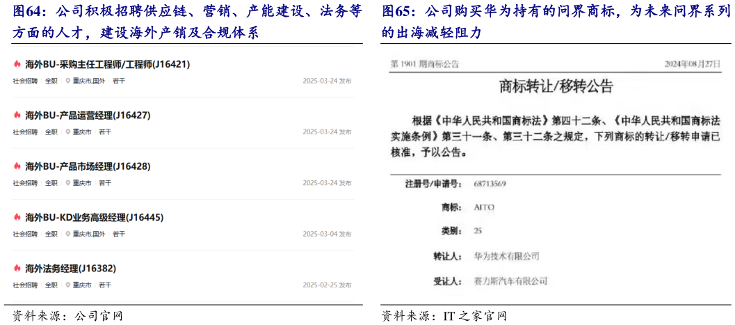Click source note 资料来源：IT之家官网
The image size is (735, 325).
pyautogui.click(x=444, y=316)
